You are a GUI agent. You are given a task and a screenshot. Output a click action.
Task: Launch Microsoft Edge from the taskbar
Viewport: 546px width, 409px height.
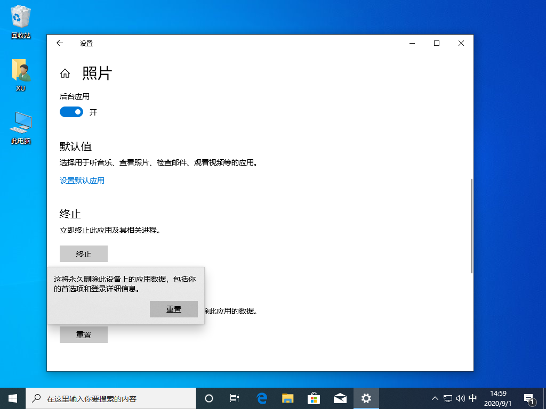pyautogui.click(x=262, y=398)
